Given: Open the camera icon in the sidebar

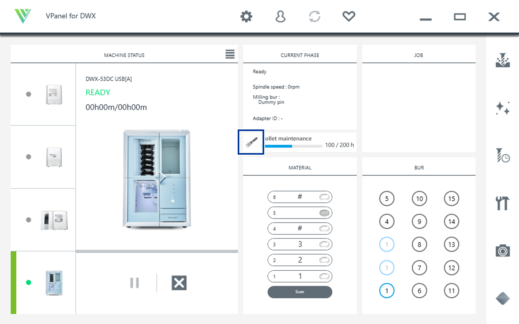Looking at the screenshot, I should pos(503,250).
